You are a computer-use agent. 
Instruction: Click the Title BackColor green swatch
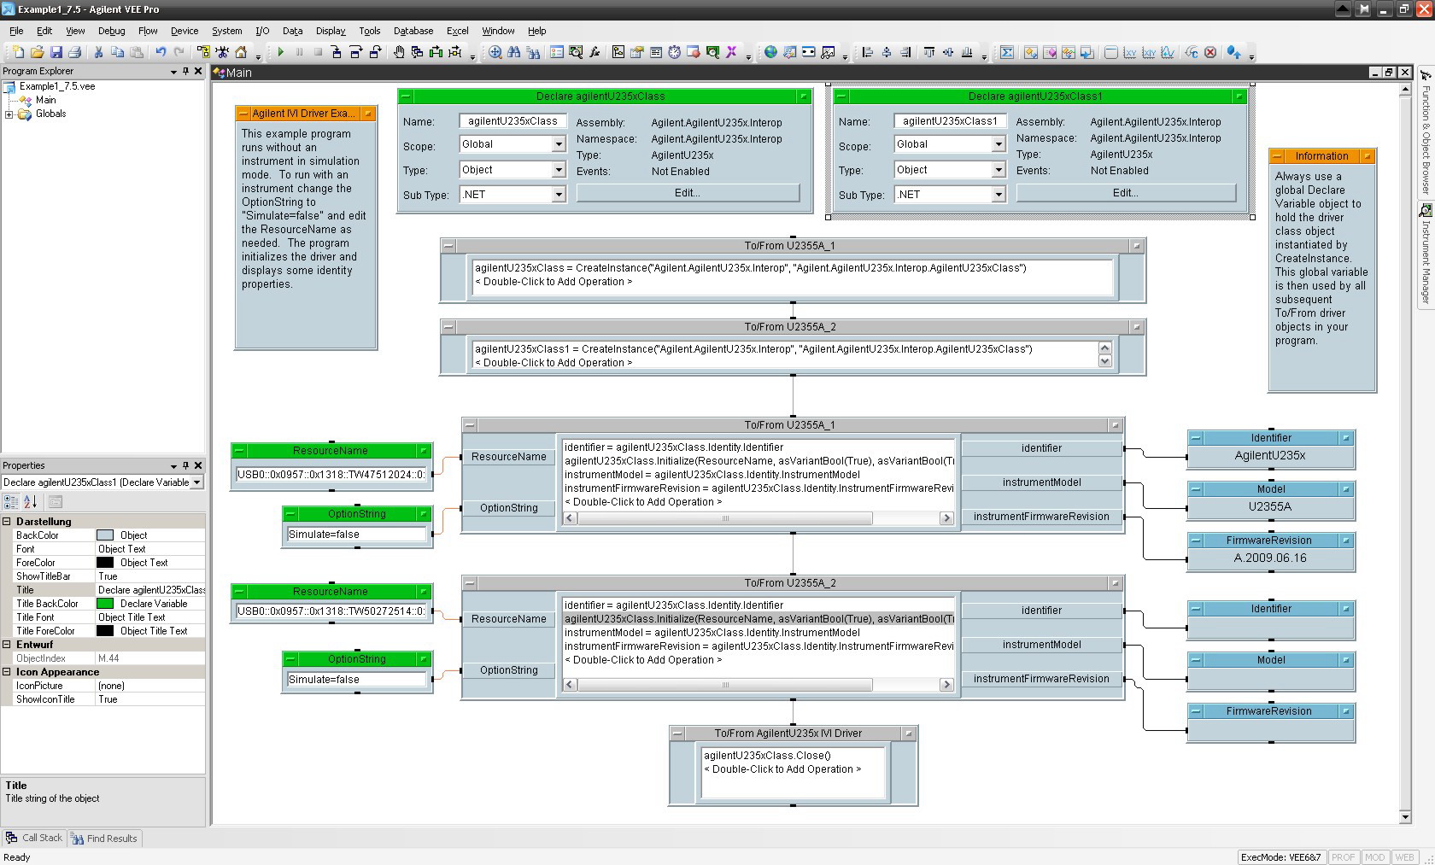[105, 604]
